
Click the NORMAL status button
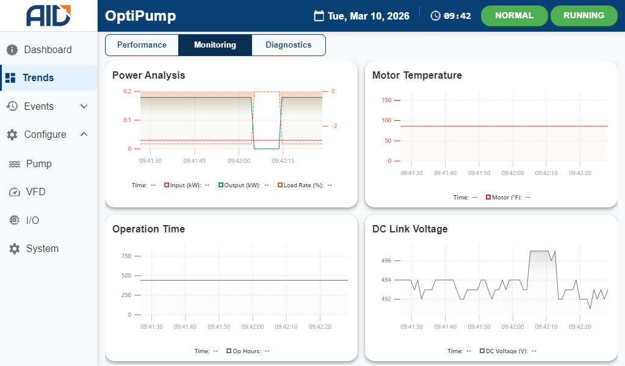(514, 16)
